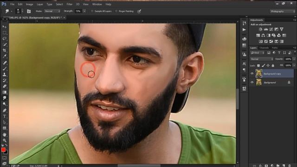297x167 pixels.
Task: Open the File menu
Action: click(x=13, y=4)
